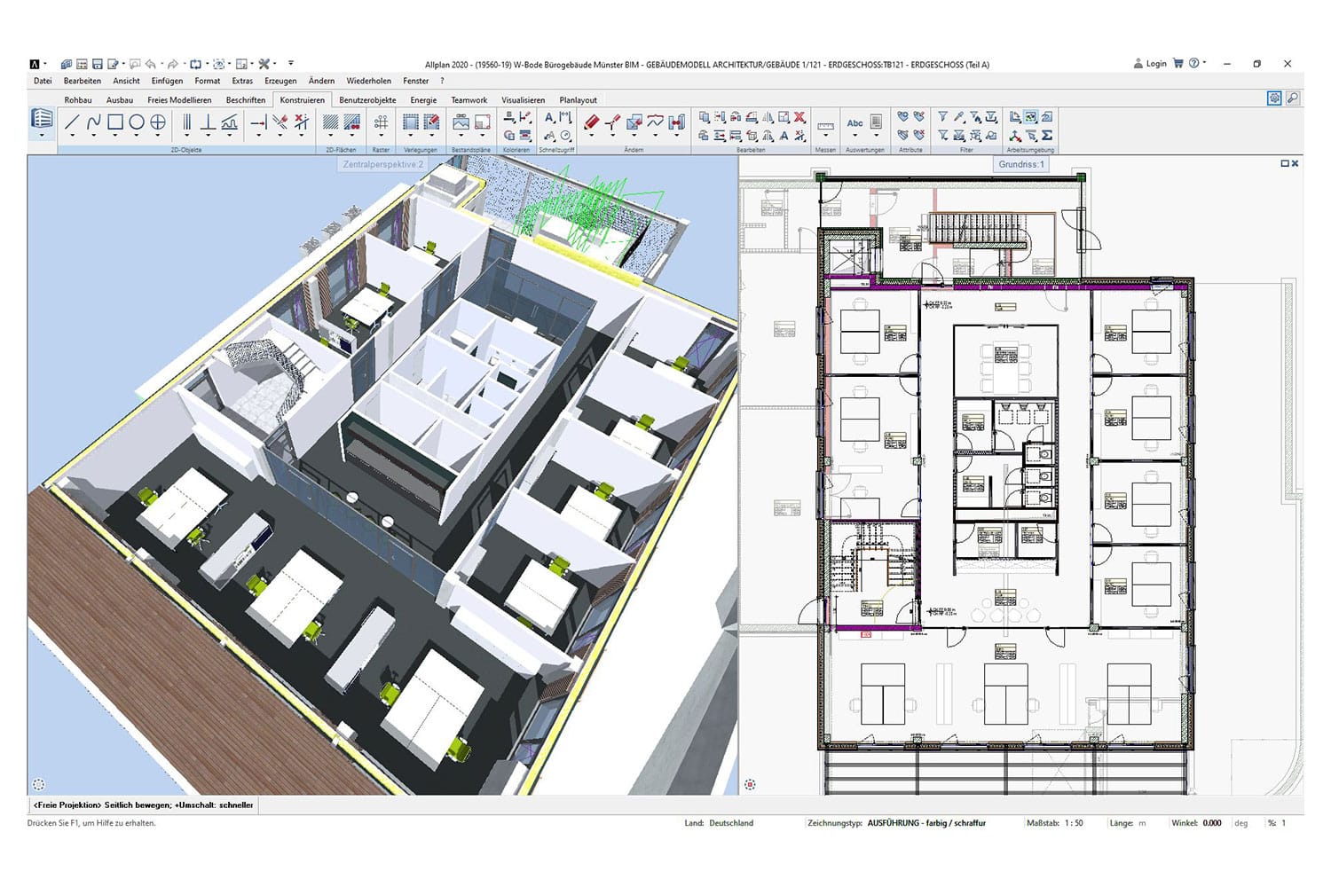Open the building structure layers panel icon
Screen dimensions: 1331x887
pyautogui.click(x=42, y=119)
